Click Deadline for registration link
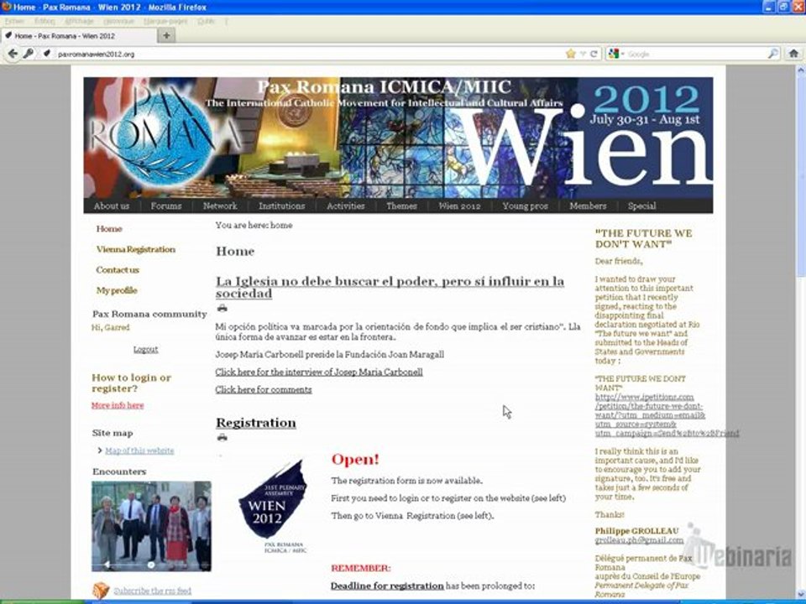The width and height of the screenshot is (806, 604). pos(387,586)
